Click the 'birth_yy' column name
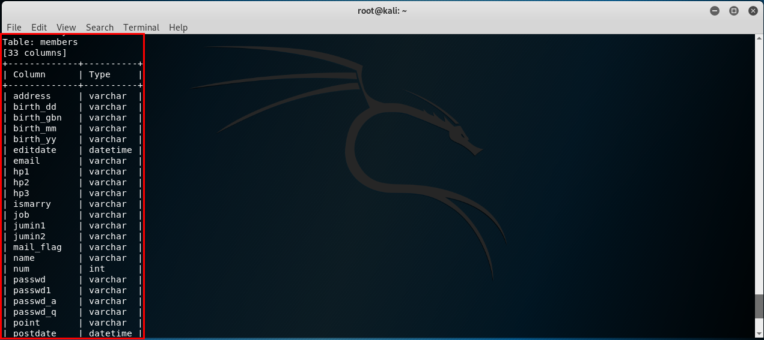The image size is (764, 340). coord(35,139)
